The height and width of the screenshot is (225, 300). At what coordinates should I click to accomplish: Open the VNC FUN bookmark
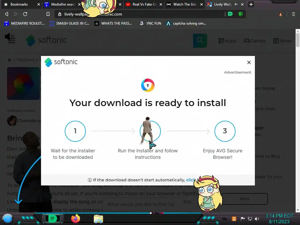pos(150,23)
